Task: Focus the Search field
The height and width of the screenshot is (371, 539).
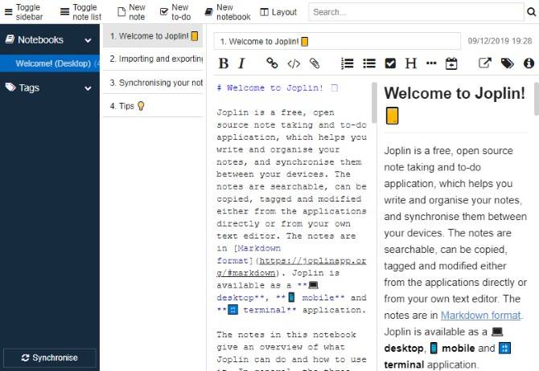Action: [416, 12]
